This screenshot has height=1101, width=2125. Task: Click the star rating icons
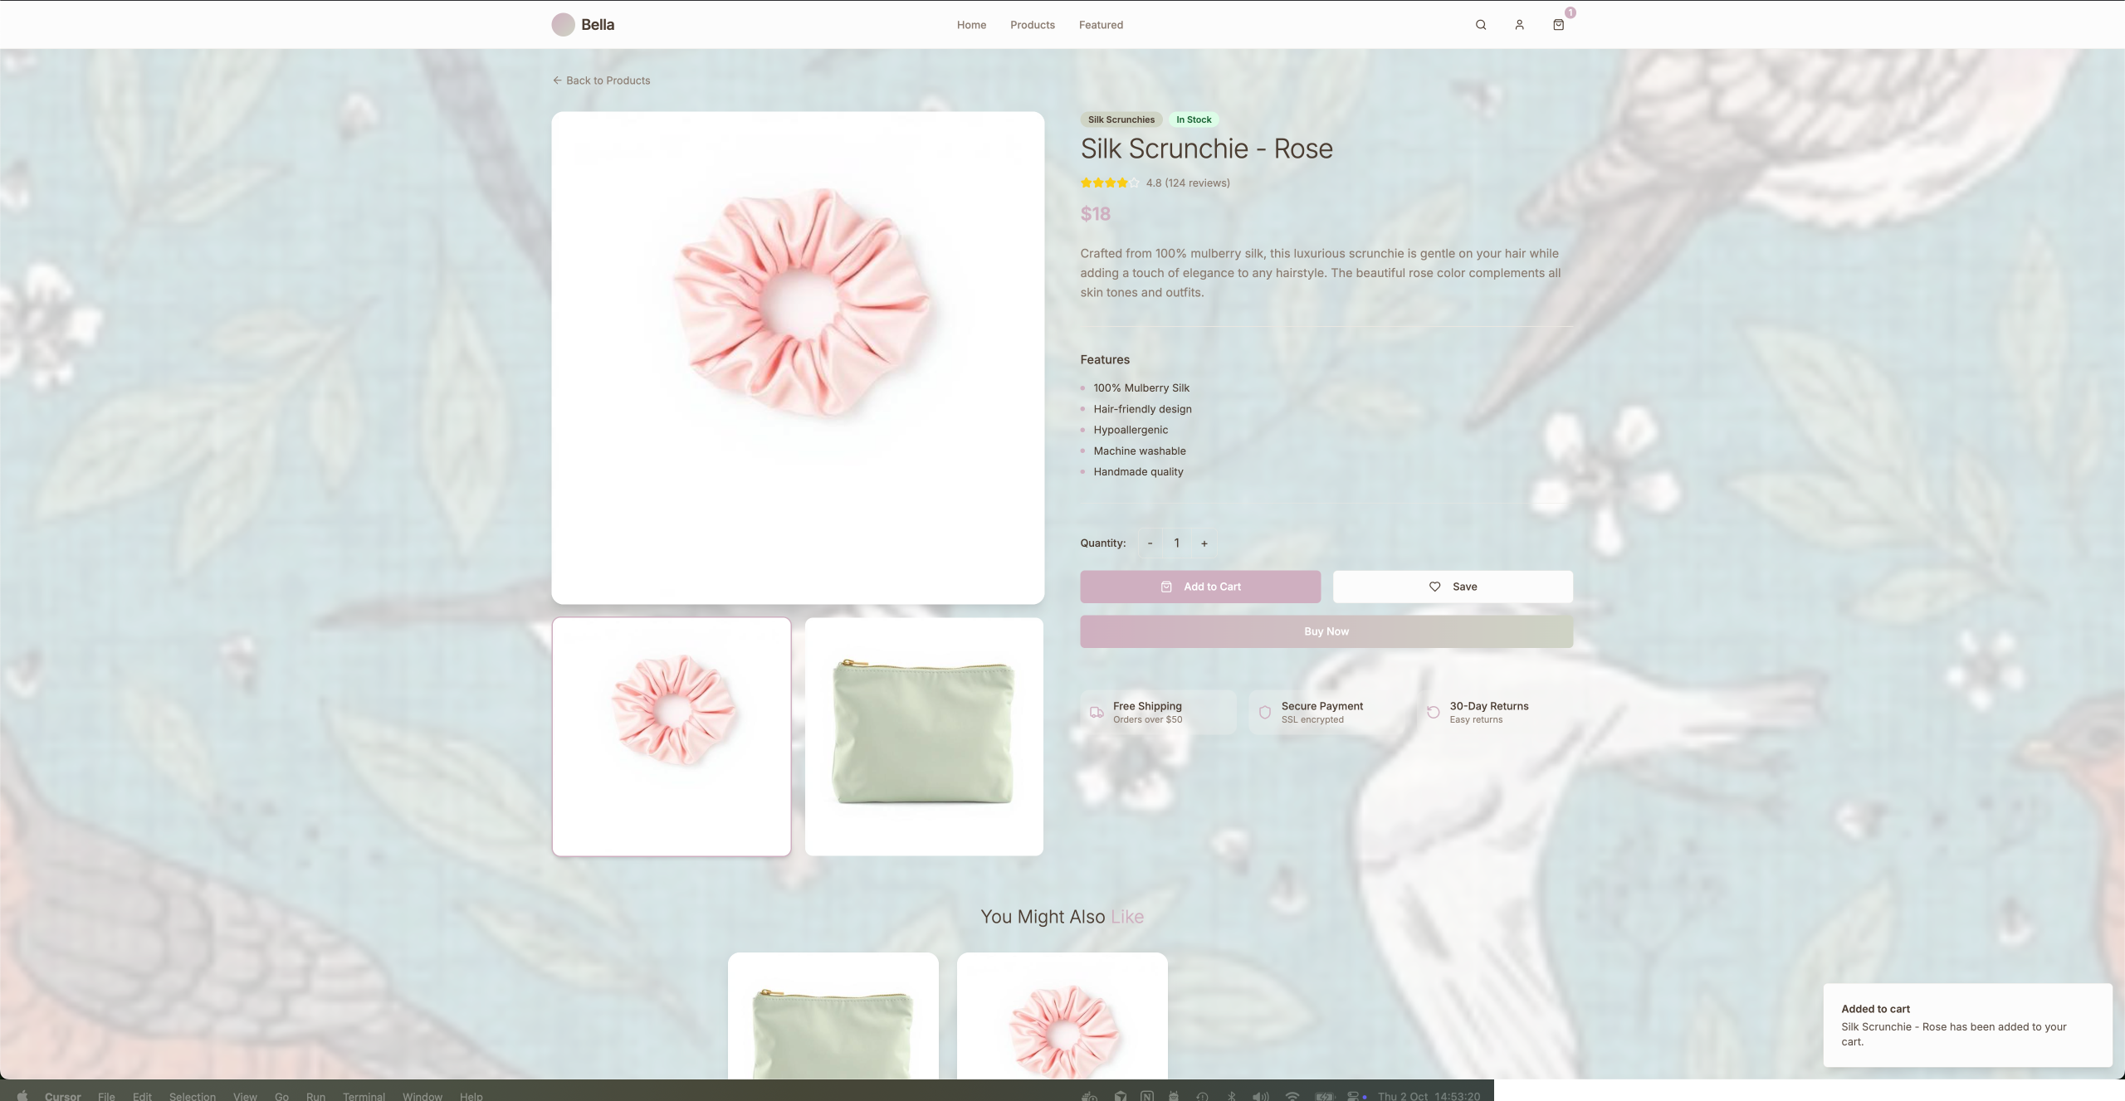point(1110,183)
